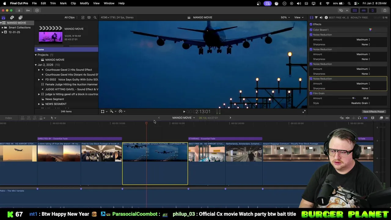Toggle the inspector sliders toolbar button
The width and height of the screenshot is (391, 220).
click(x=372, y=10)
